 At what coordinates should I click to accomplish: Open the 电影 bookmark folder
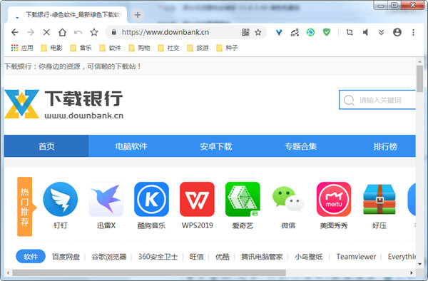51,48
